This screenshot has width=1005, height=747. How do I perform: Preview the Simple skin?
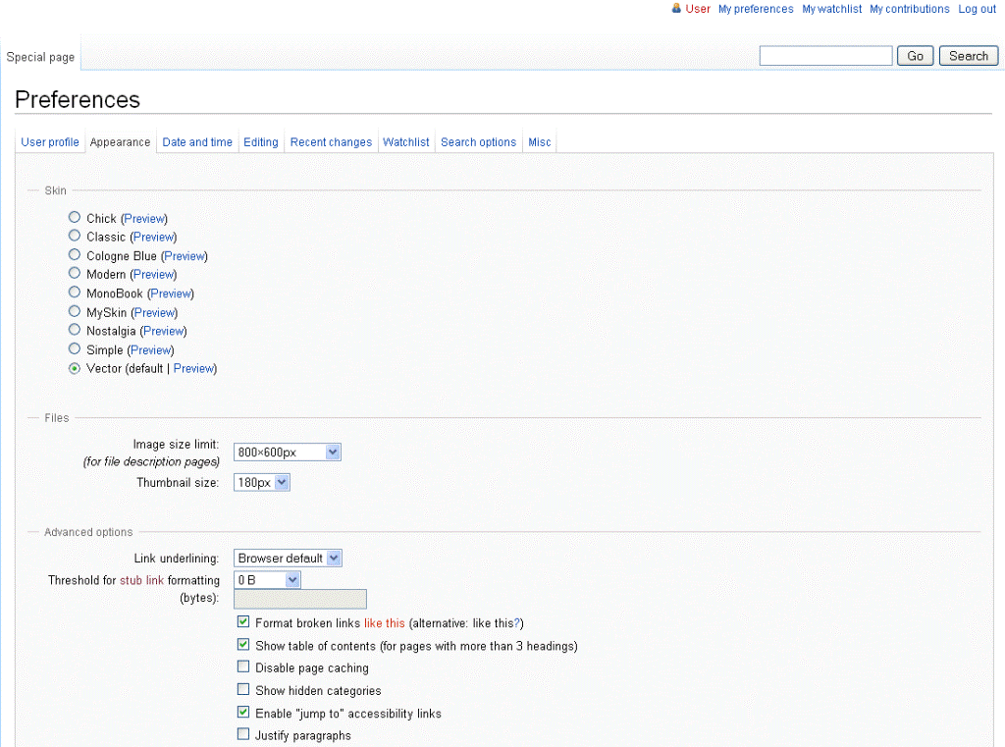point(150,350)
